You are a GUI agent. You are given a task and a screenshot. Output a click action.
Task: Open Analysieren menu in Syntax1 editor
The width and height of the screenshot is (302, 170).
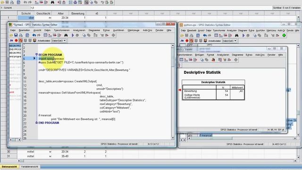[79, 30]
